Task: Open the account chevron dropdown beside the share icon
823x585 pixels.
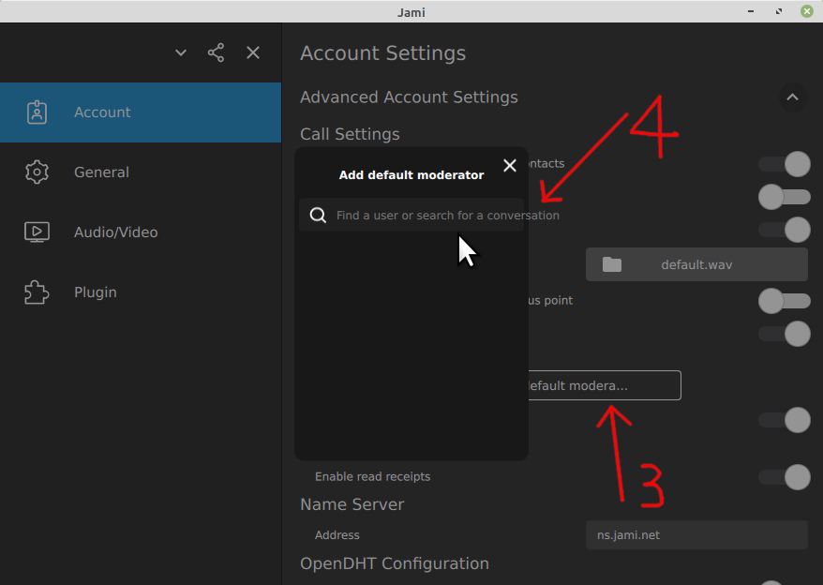Action: pos(181,52)
